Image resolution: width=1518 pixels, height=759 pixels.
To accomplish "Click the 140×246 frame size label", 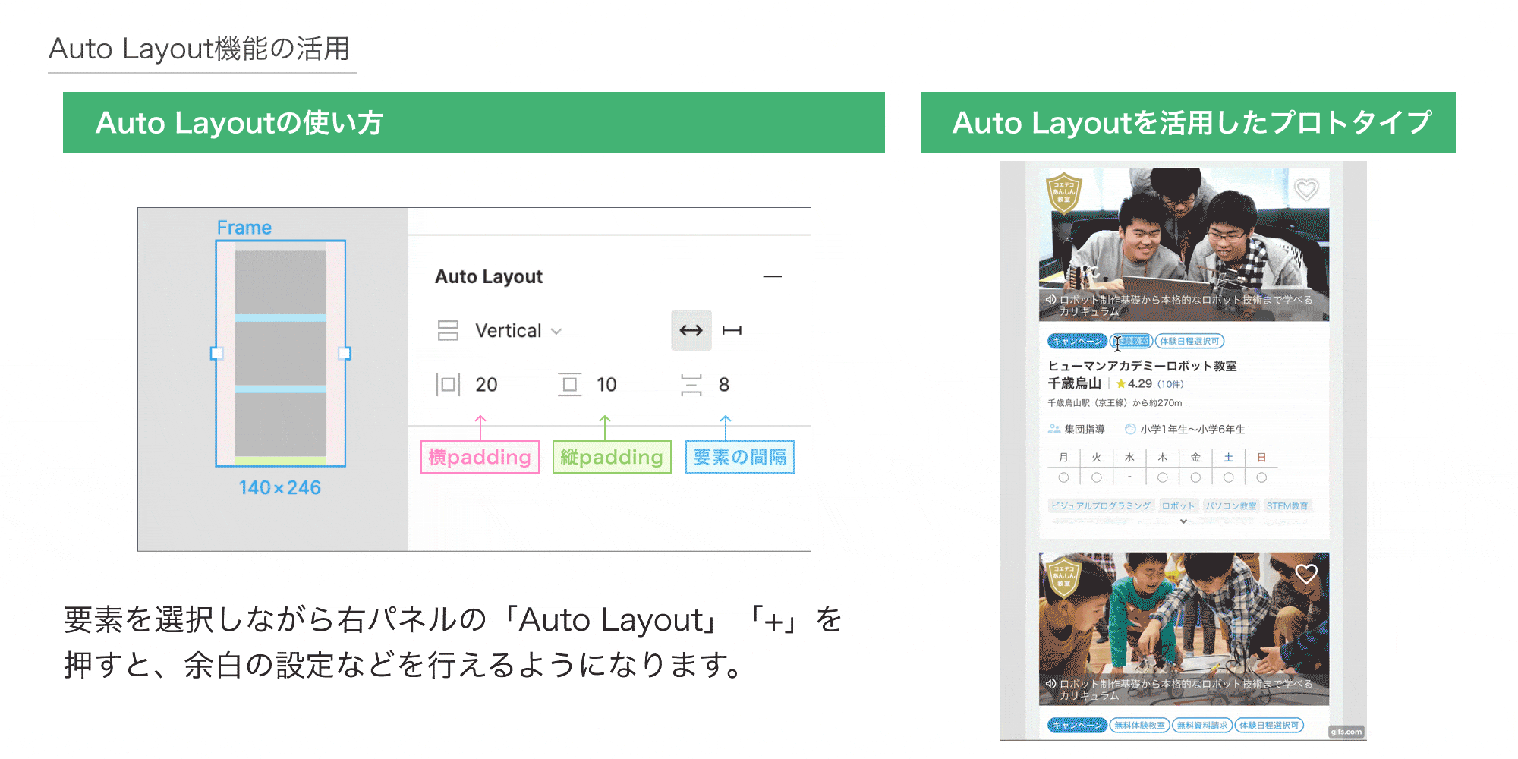I will 279,487.
